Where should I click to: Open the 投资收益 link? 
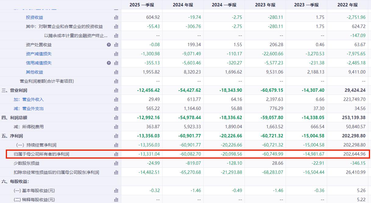34,17
